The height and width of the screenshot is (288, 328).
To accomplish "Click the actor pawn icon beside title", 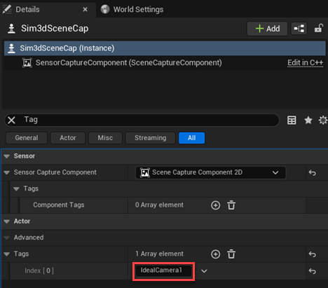I will 11,29.
